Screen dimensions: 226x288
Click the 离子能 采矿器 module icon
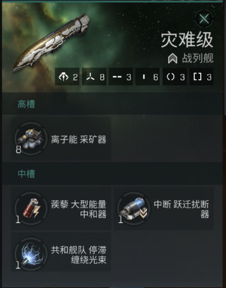tap(31, 138)
